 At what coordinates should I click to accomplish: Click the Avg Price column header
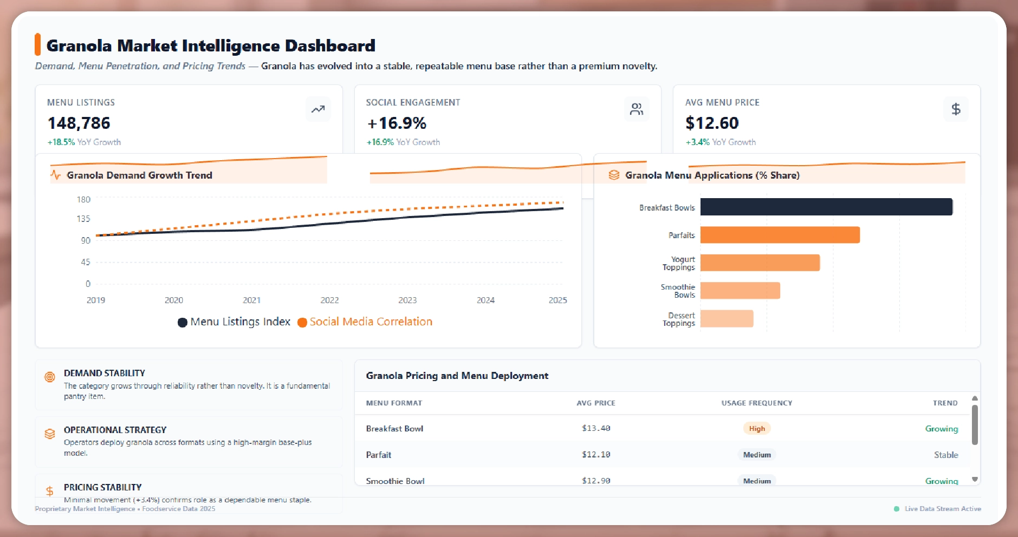tap(596, 403)
